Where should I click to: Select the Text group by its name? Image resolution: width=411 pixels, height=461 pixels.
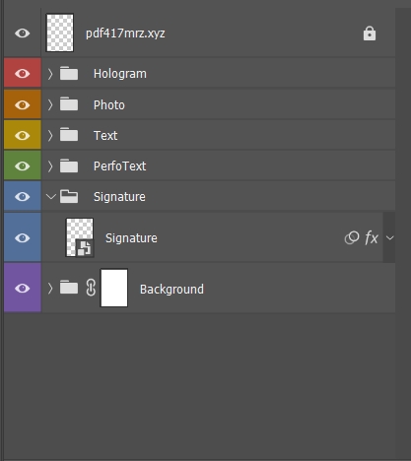click(x=105, y=135)
